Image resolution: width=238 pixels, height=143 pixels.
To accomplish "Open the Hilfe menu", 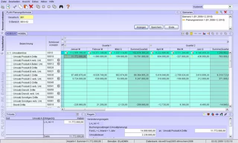I will (x=52, y=1).
